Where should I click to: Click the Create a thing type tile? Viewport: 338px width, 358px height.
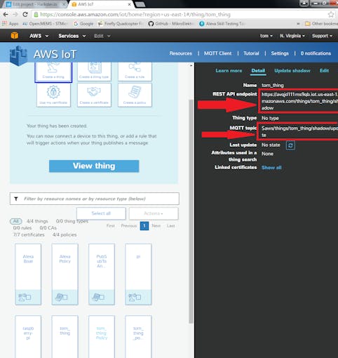click(94, 72)
